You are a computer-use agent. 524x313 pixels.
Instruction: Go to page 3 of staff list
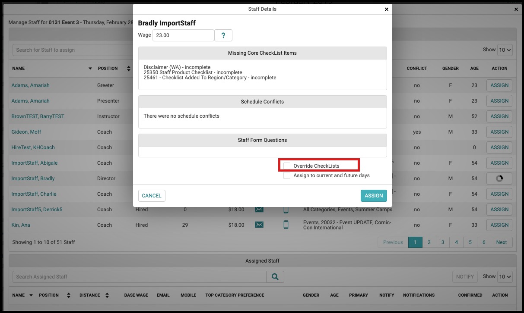pyautogui.click(x=443, y=242)
